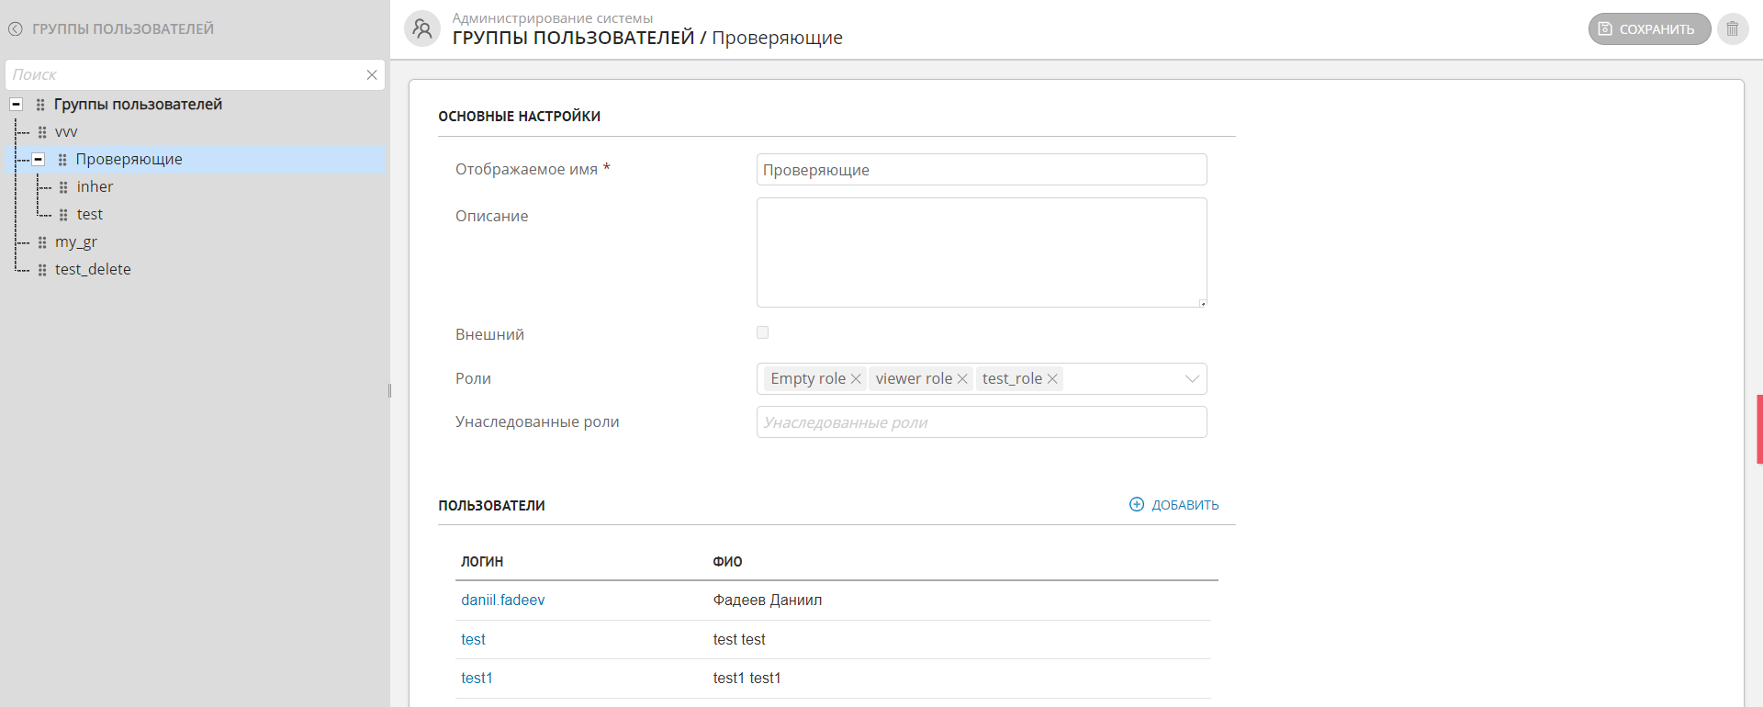This screenshot has height=707, width=1763.
Task: Focus the Отображаемое имя input field
Action: 981,170
